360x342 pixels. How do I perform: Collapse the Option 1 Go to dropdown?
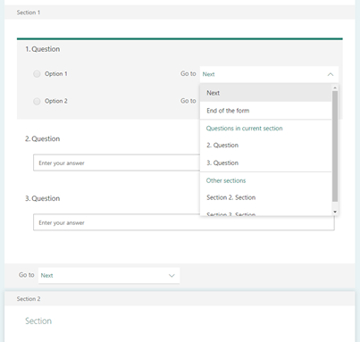pyautogui.click(x=269, y=74)
